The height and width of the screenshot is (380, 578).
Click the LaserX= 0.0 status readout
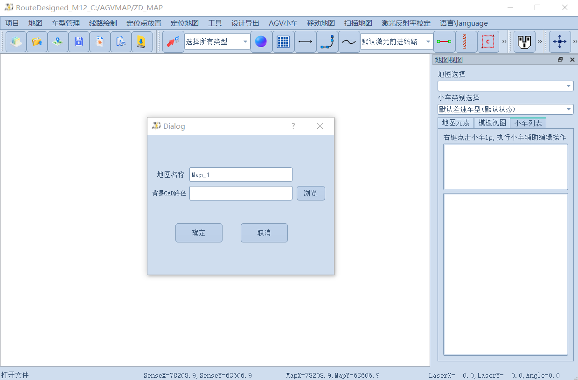click(x=494, y=375)
